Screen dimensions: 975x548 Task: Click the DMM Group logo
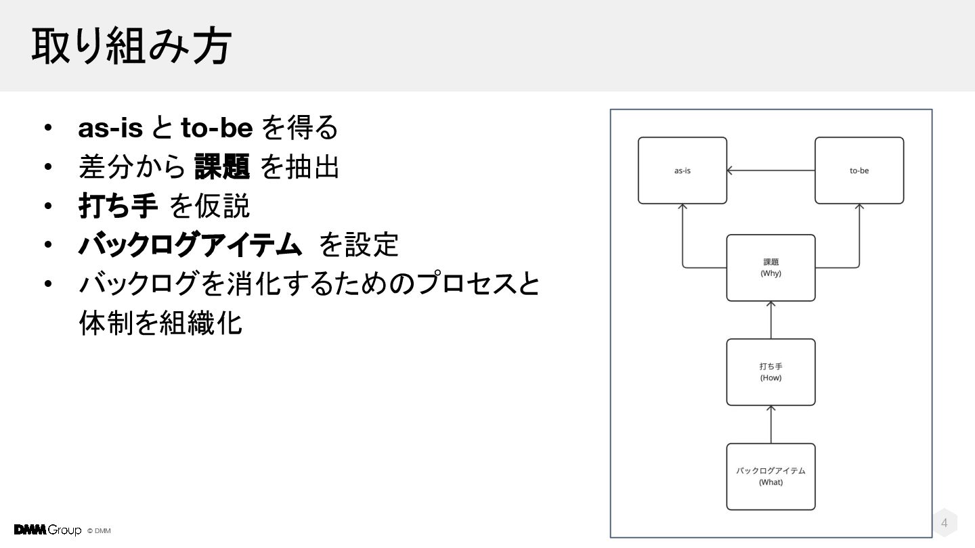47,530
